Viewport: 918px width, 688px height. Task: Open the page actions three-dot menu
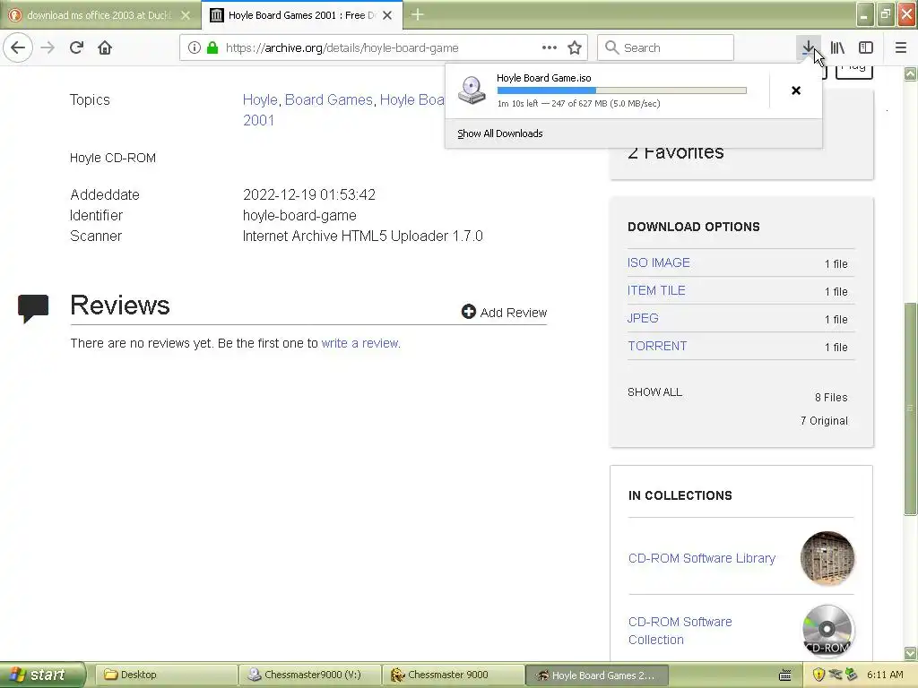(x=550, y=47)
